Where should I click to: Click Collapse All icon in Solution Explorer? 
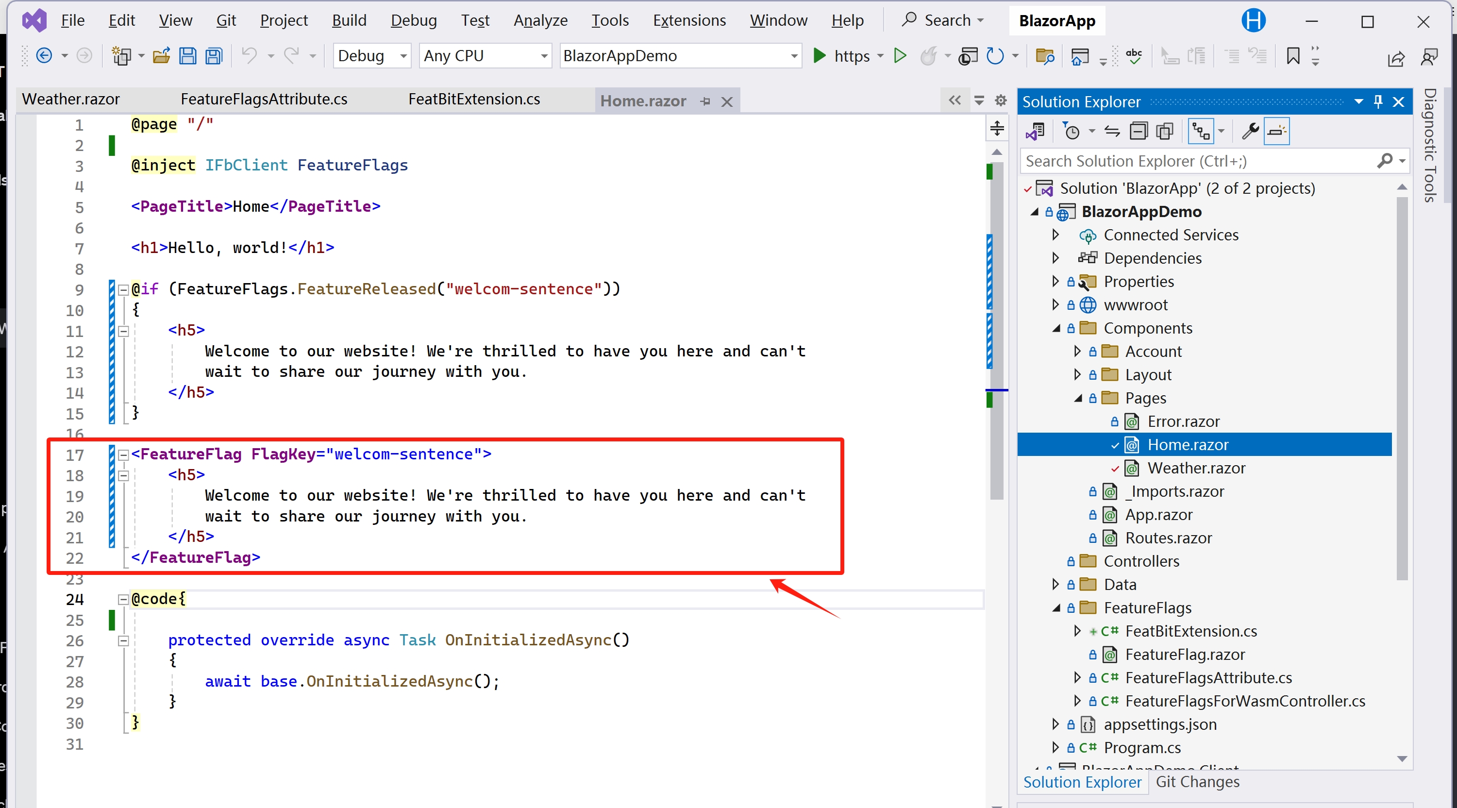(1139, 131)
